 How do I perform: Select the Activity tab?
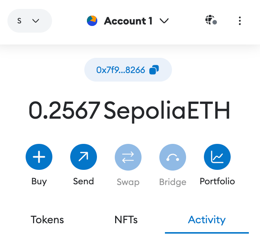click(207, 220)
